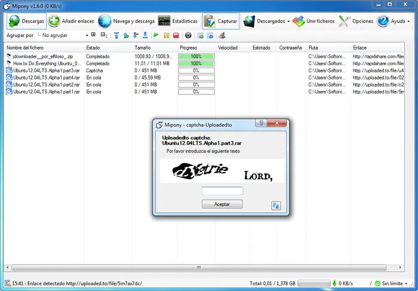This screenshot has height=291, width=418.
Task: Click Unir ficheros tool
Action: click(x=314, y=21)
